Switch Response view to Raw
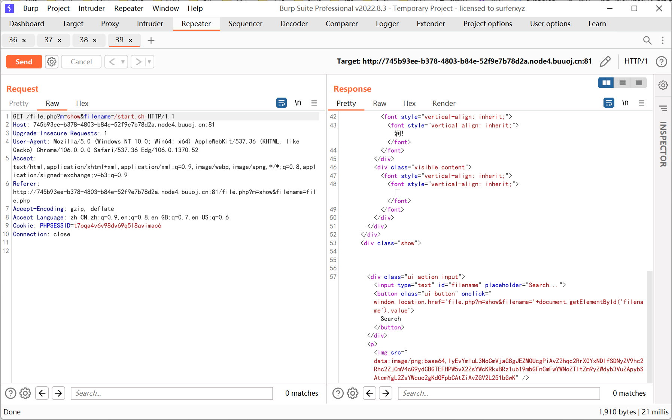Image resolution: width=672 pixels, height=420 pixels. [x=380, y=103]
